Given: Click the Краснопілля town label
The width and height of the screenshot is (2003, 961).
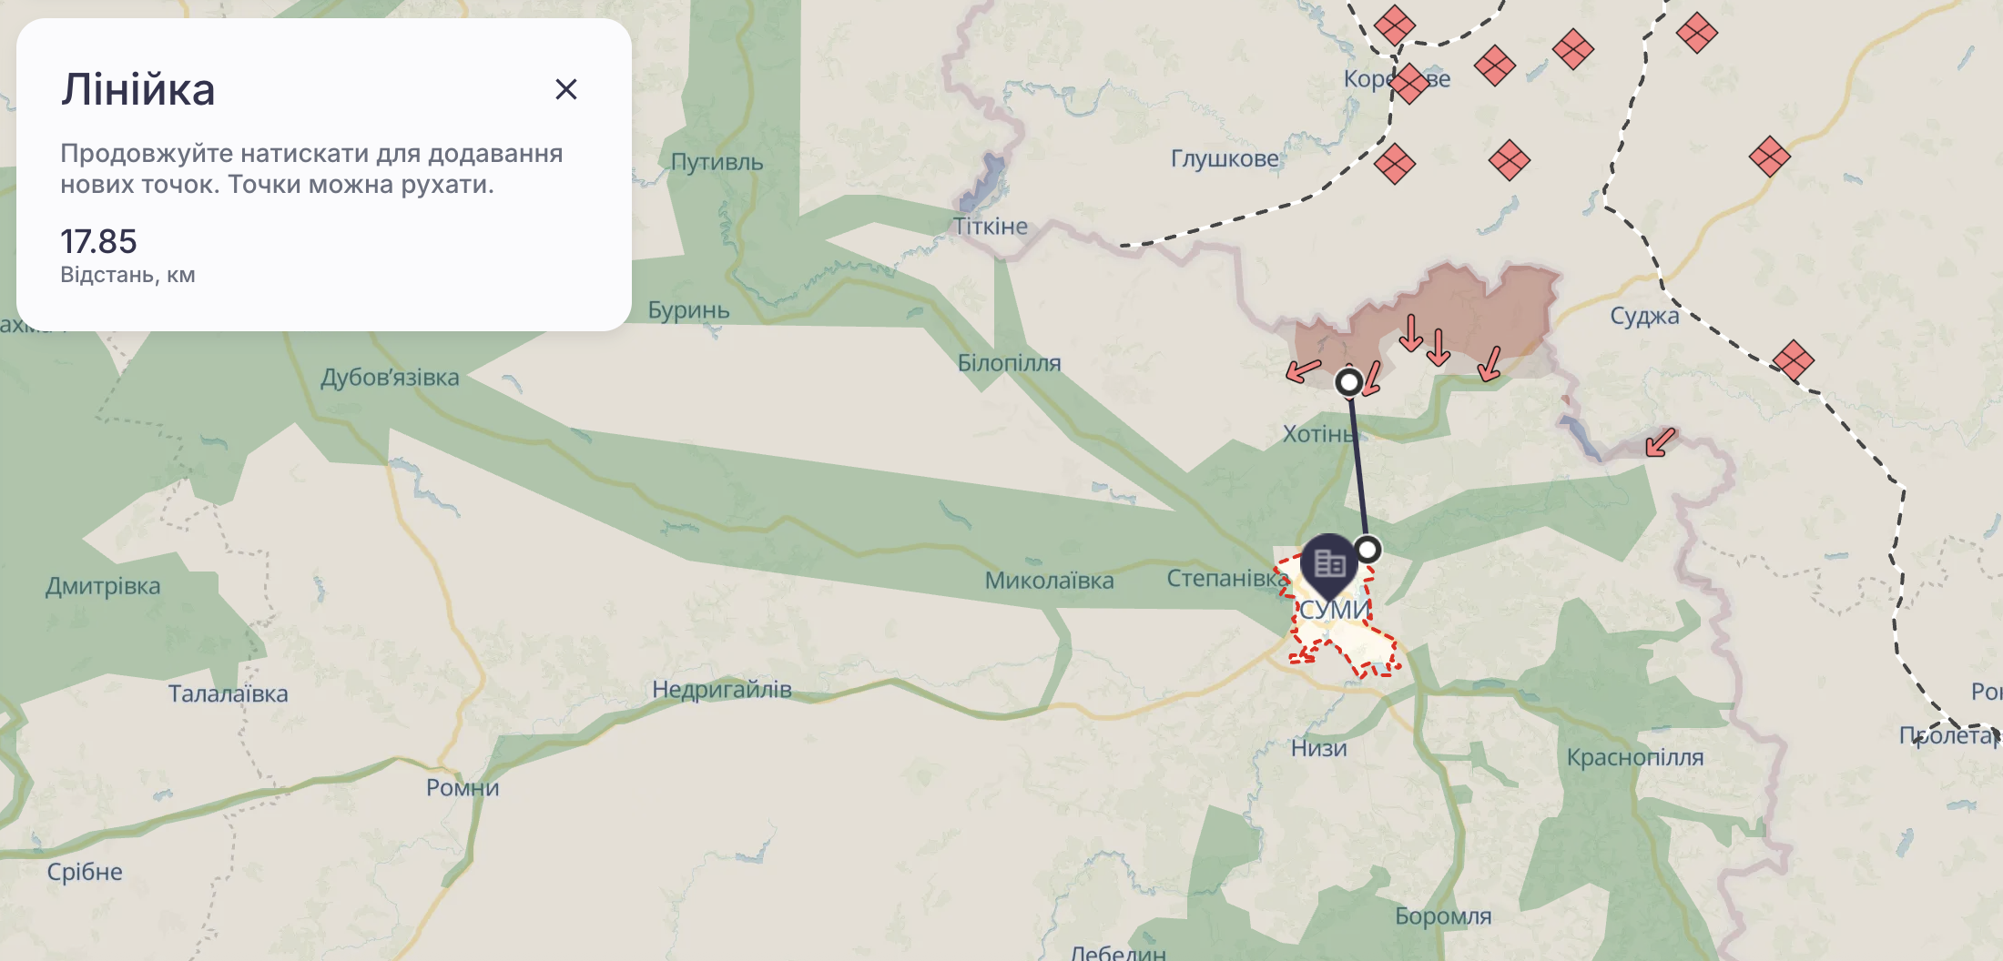Looking at the screenshot, I should (x=1635, y=757).
